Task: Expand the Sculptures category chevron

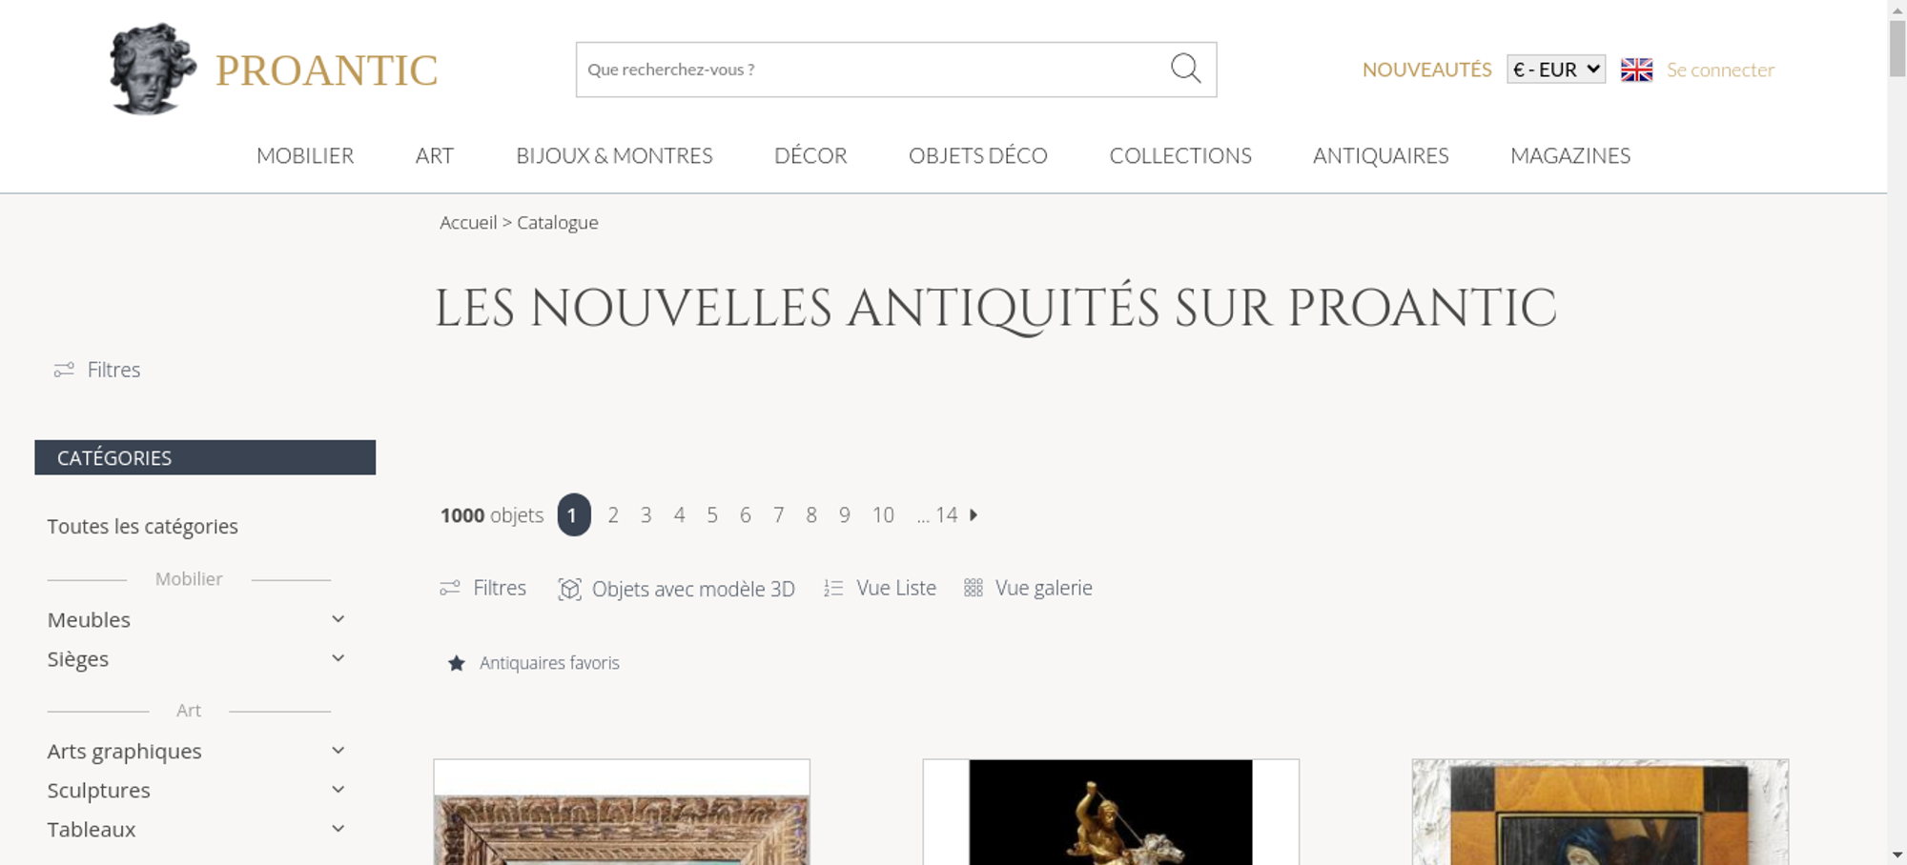Action: click(338, 790)
